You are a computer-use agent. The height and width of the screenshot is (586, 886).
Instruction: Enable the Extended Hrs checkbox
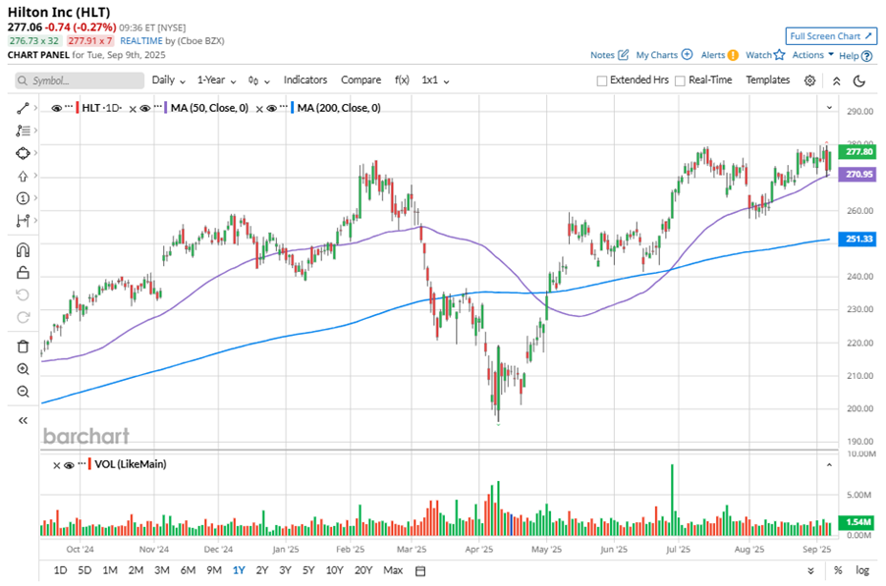point(602,80)
